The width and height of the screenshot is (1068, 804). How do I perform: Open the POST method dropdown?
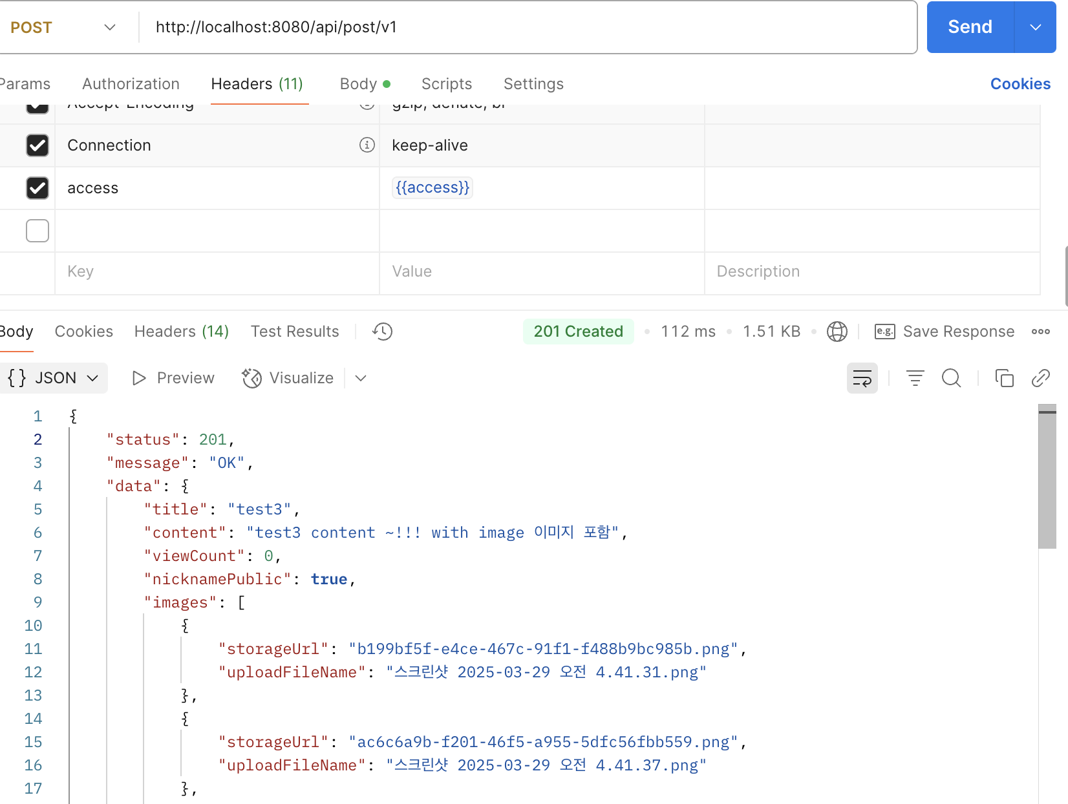pyautogui.click(x=63, y=27)
